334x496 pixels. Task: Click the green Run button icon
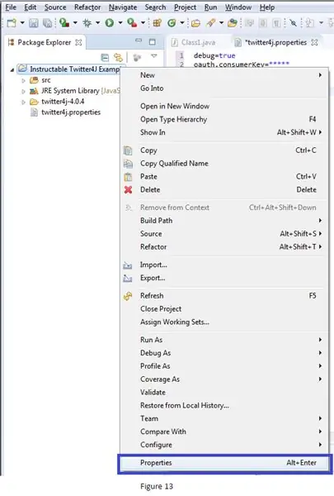(110, 23)
